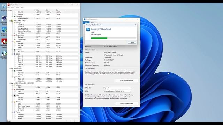
Task: Click the Powers icon under the Intel Core node
Action: 14,41
